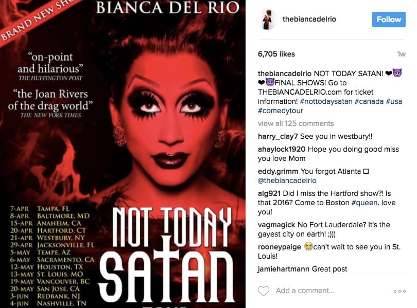Viewport: 417px width, 308px height.
Task: Click thebiancadelrio profile avatar
Action: point(267,19)
